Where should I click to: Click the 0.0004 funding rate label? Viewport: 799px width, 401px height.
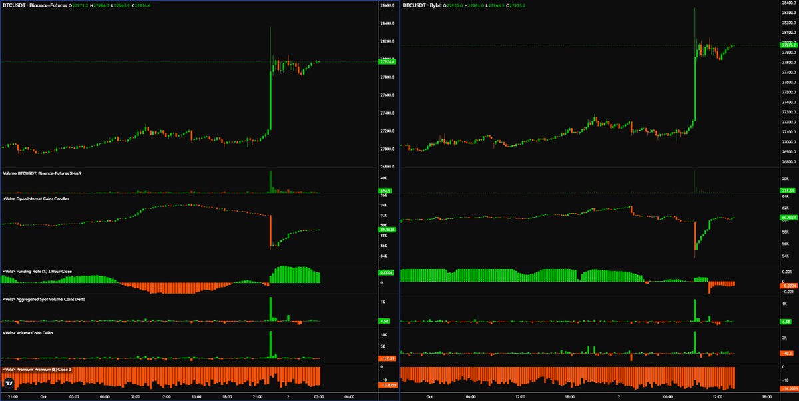coord(386,273)
